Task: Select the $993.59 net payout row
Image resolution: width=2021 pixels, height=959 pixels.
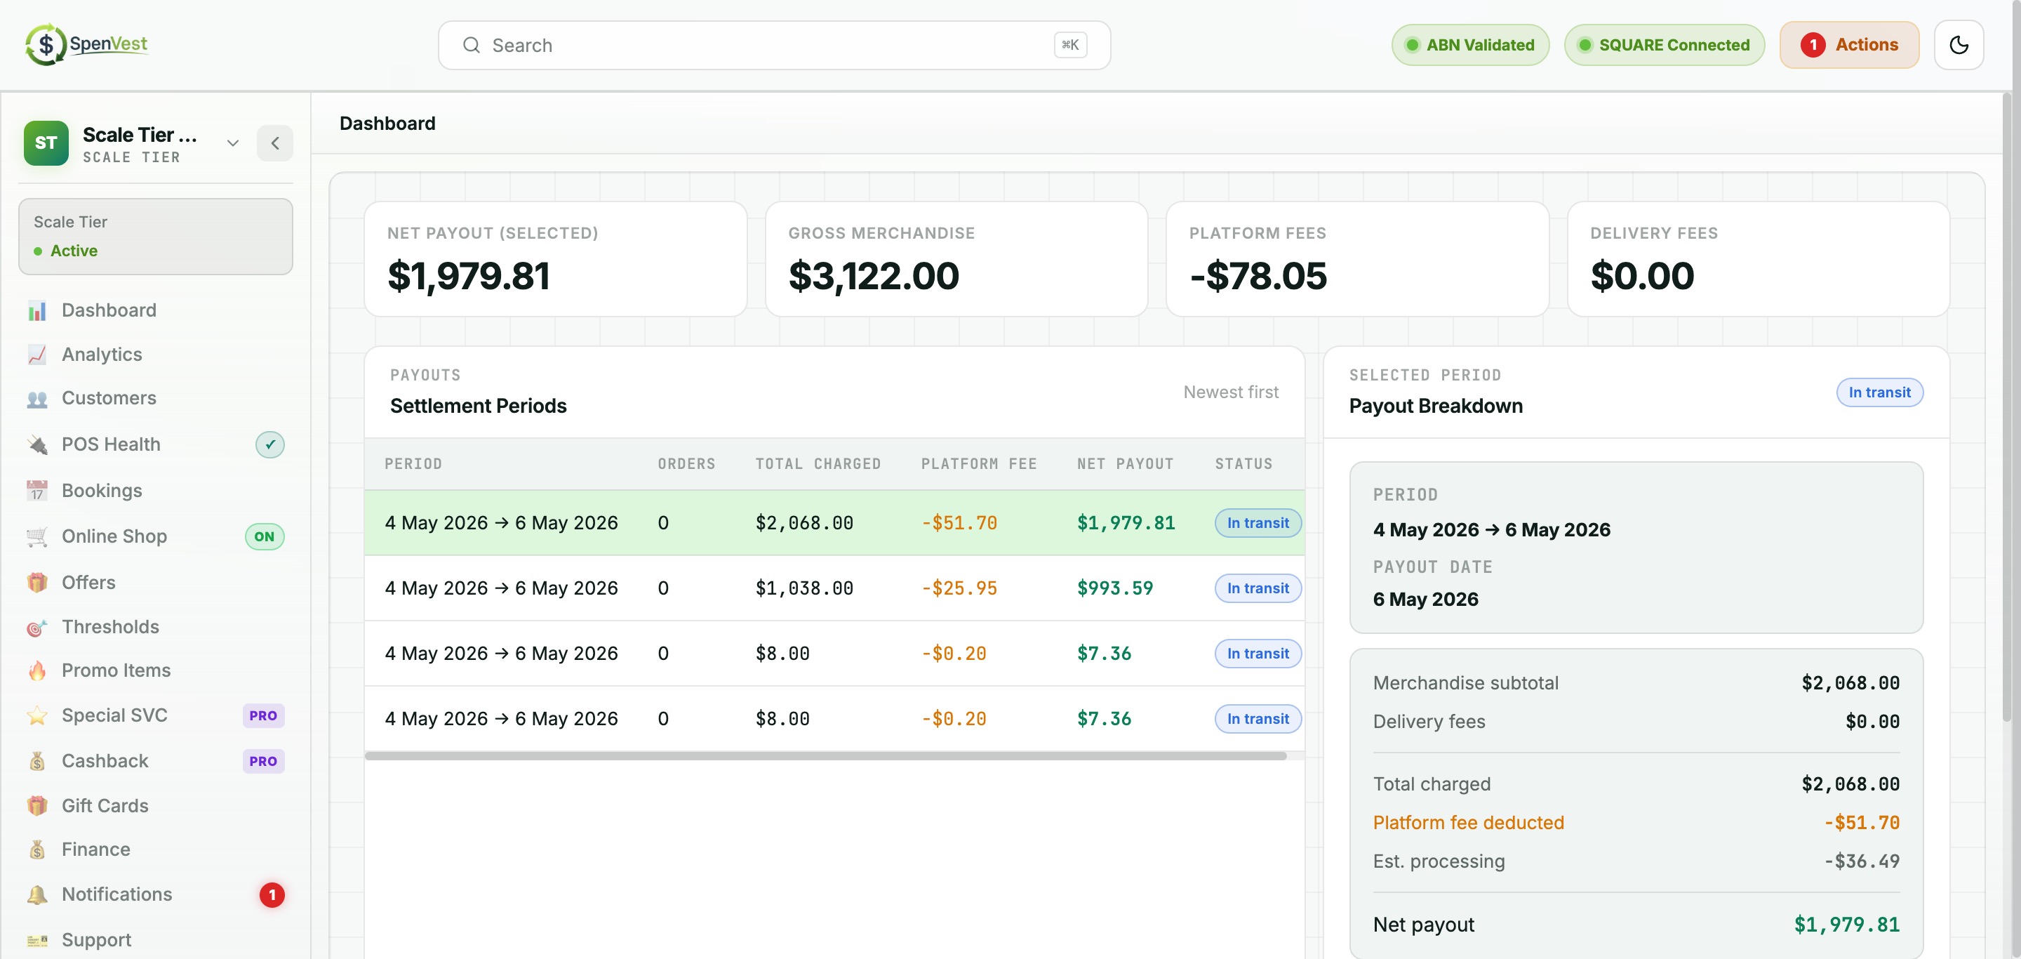Action: 835,588
